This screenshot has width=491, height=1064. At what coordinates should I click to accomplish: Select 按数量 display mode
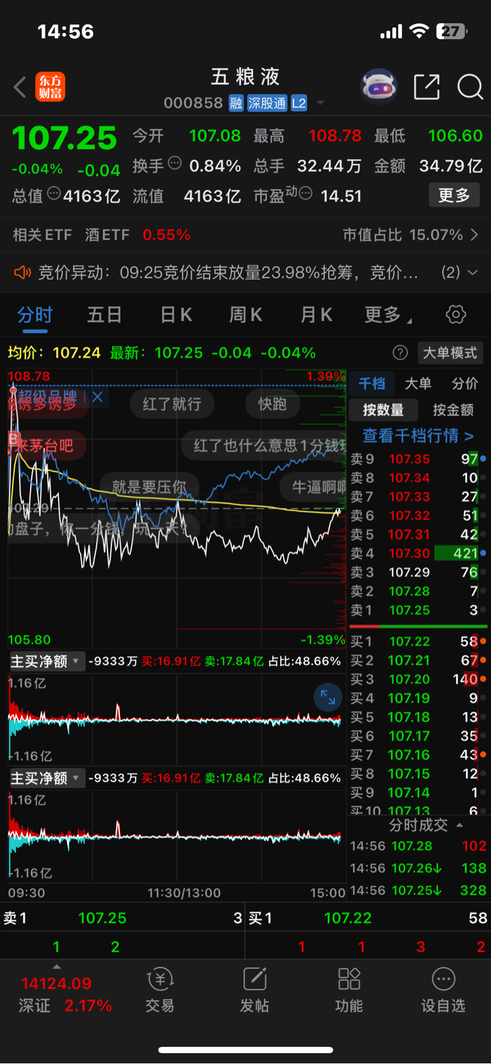coord(384,410)
